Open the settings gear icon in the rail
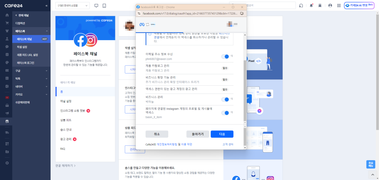This screenshot has width=379, height=180. tap(7, 163)
